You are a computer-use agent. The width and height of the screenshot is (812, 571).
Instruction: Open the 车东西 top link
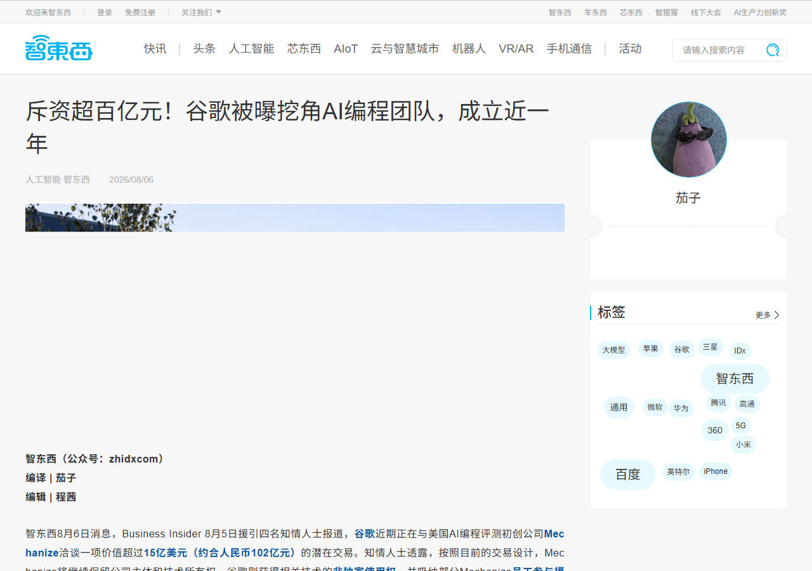596,12
